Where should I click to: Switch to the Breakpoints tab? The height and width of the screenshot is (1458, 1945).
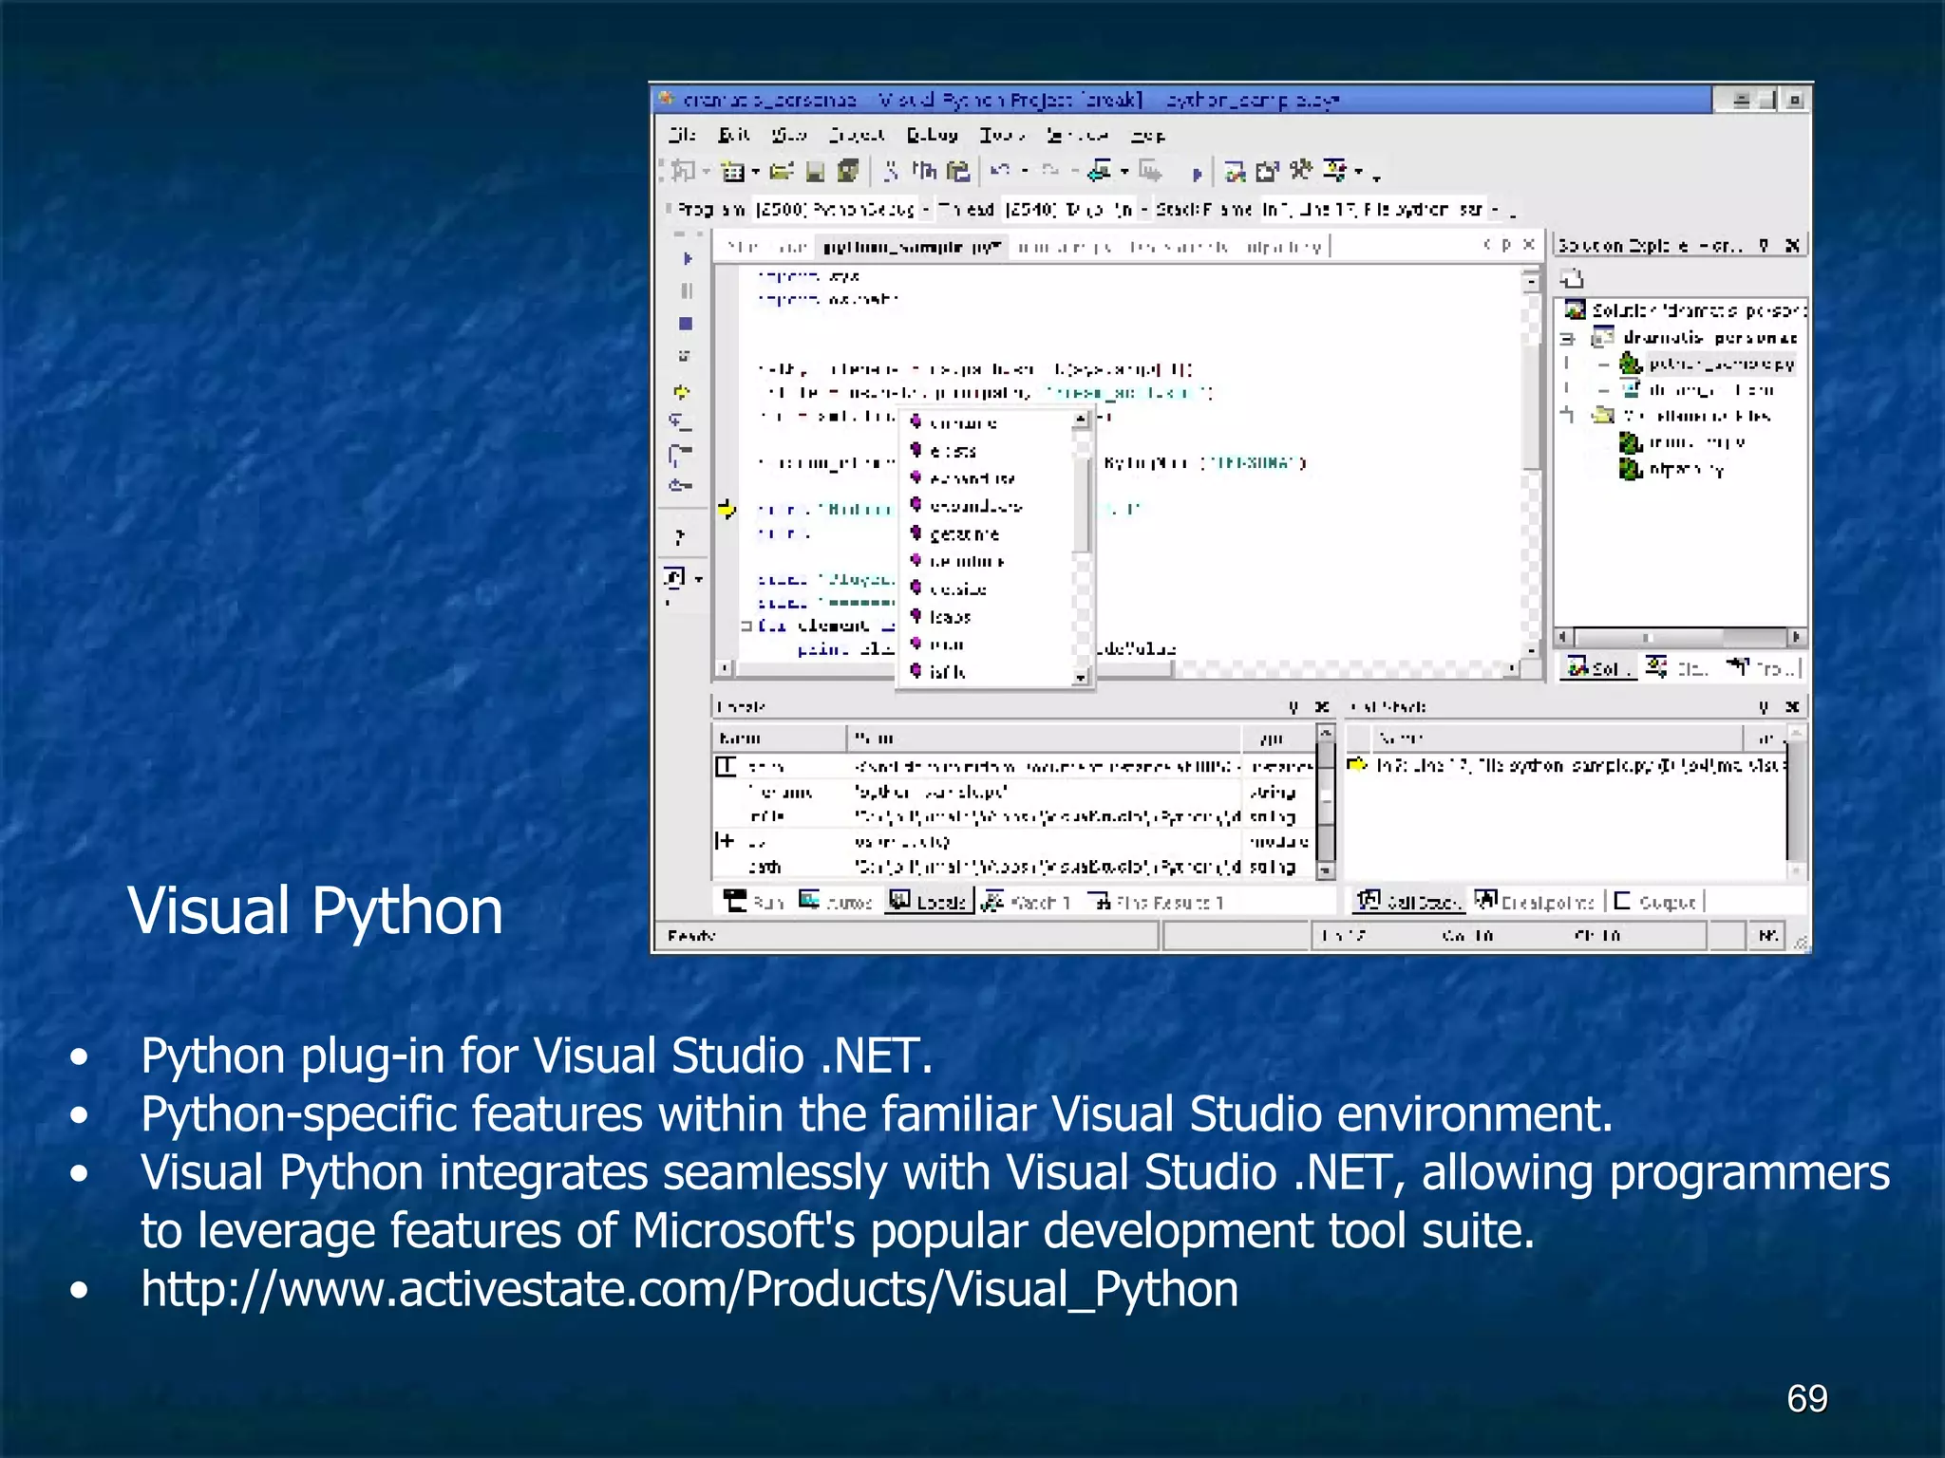point(1536,901)
